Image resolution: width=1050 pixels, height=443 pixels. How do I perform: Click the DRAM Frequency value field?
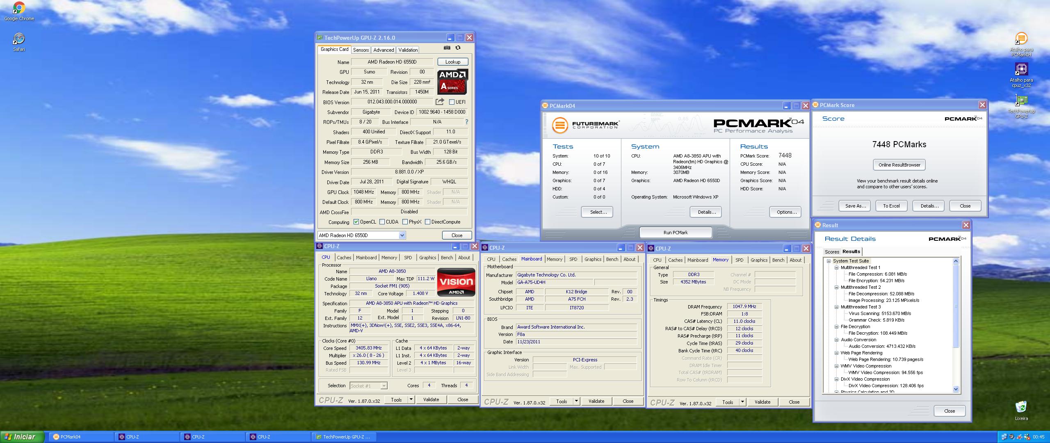click(744, 306)
